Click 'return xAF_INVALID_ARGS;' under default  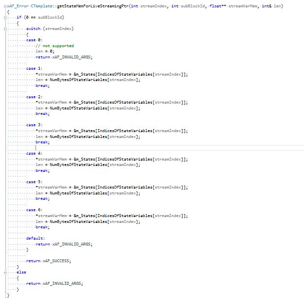(x=64, y=244)
